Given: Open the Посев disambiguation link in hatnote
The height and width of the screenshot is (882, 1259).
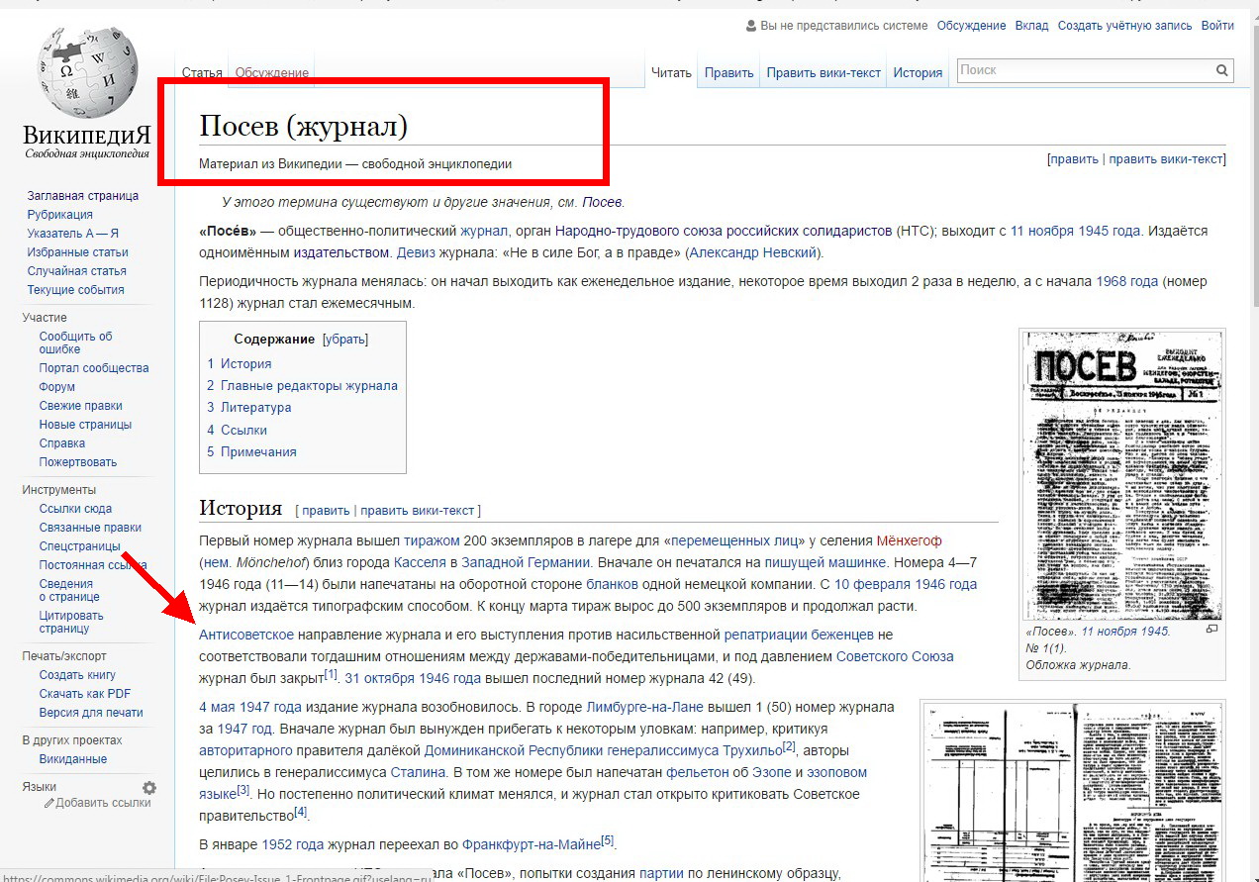Looking at the screenshot, I should 602,202.
